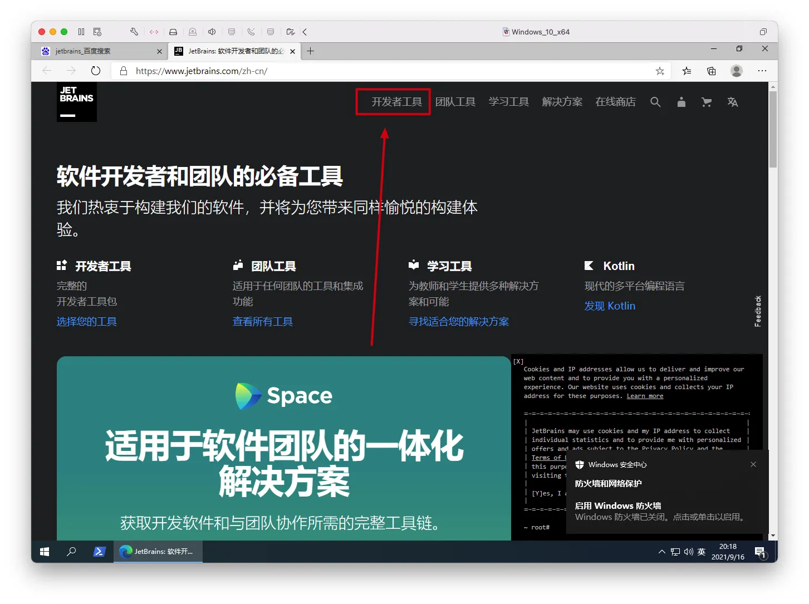Follow the 寻找适合您的解决方案 link

coord(459,322)
